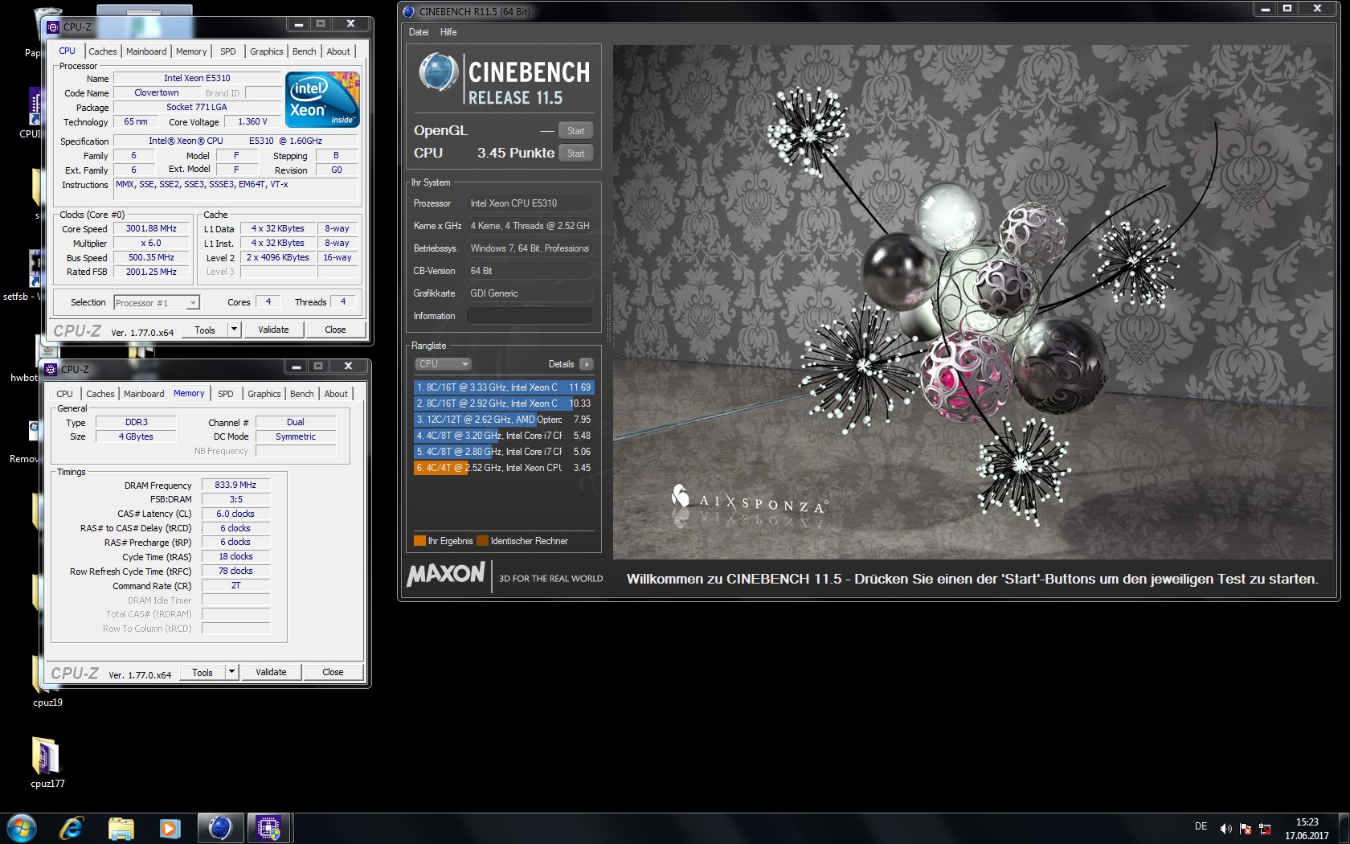Click the Core Voltage value 1.360 V
The image size is (1350, 844).
[x=252, y=121]
